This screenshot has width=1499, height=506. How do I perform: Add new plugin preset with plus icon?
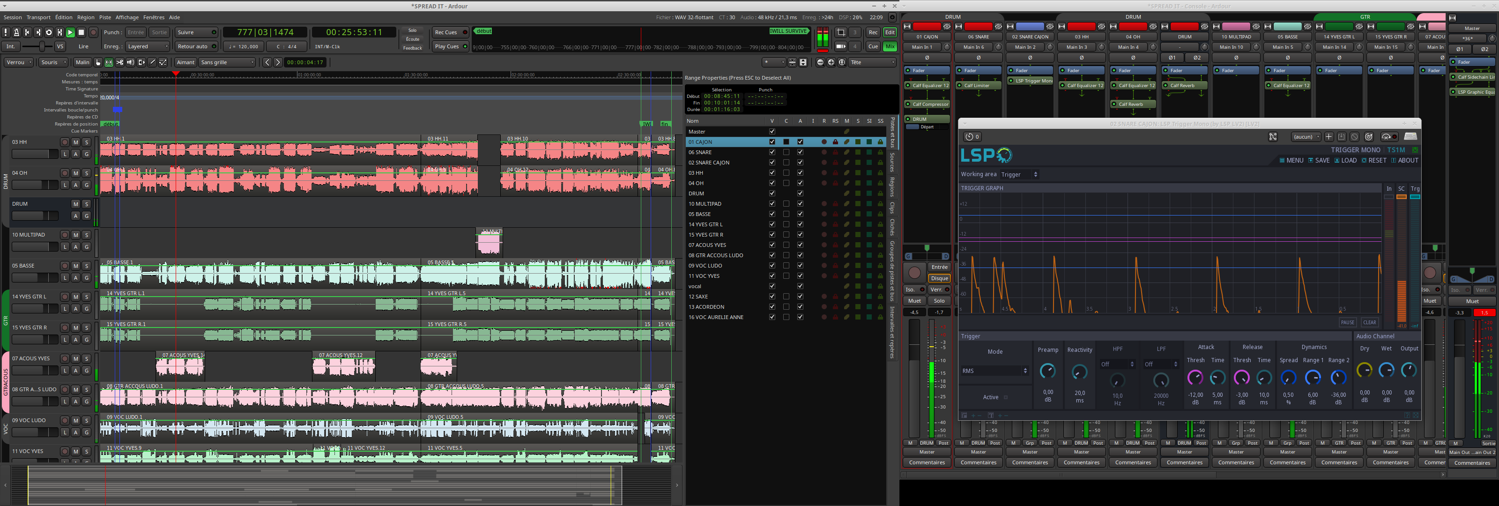[1328, 137]
